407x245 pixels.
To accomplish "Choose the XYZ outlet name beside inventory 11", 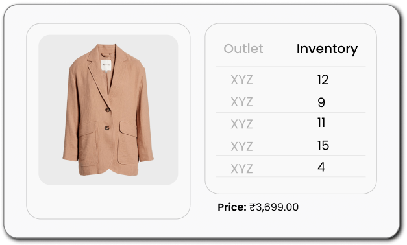I will pos(241,124).
